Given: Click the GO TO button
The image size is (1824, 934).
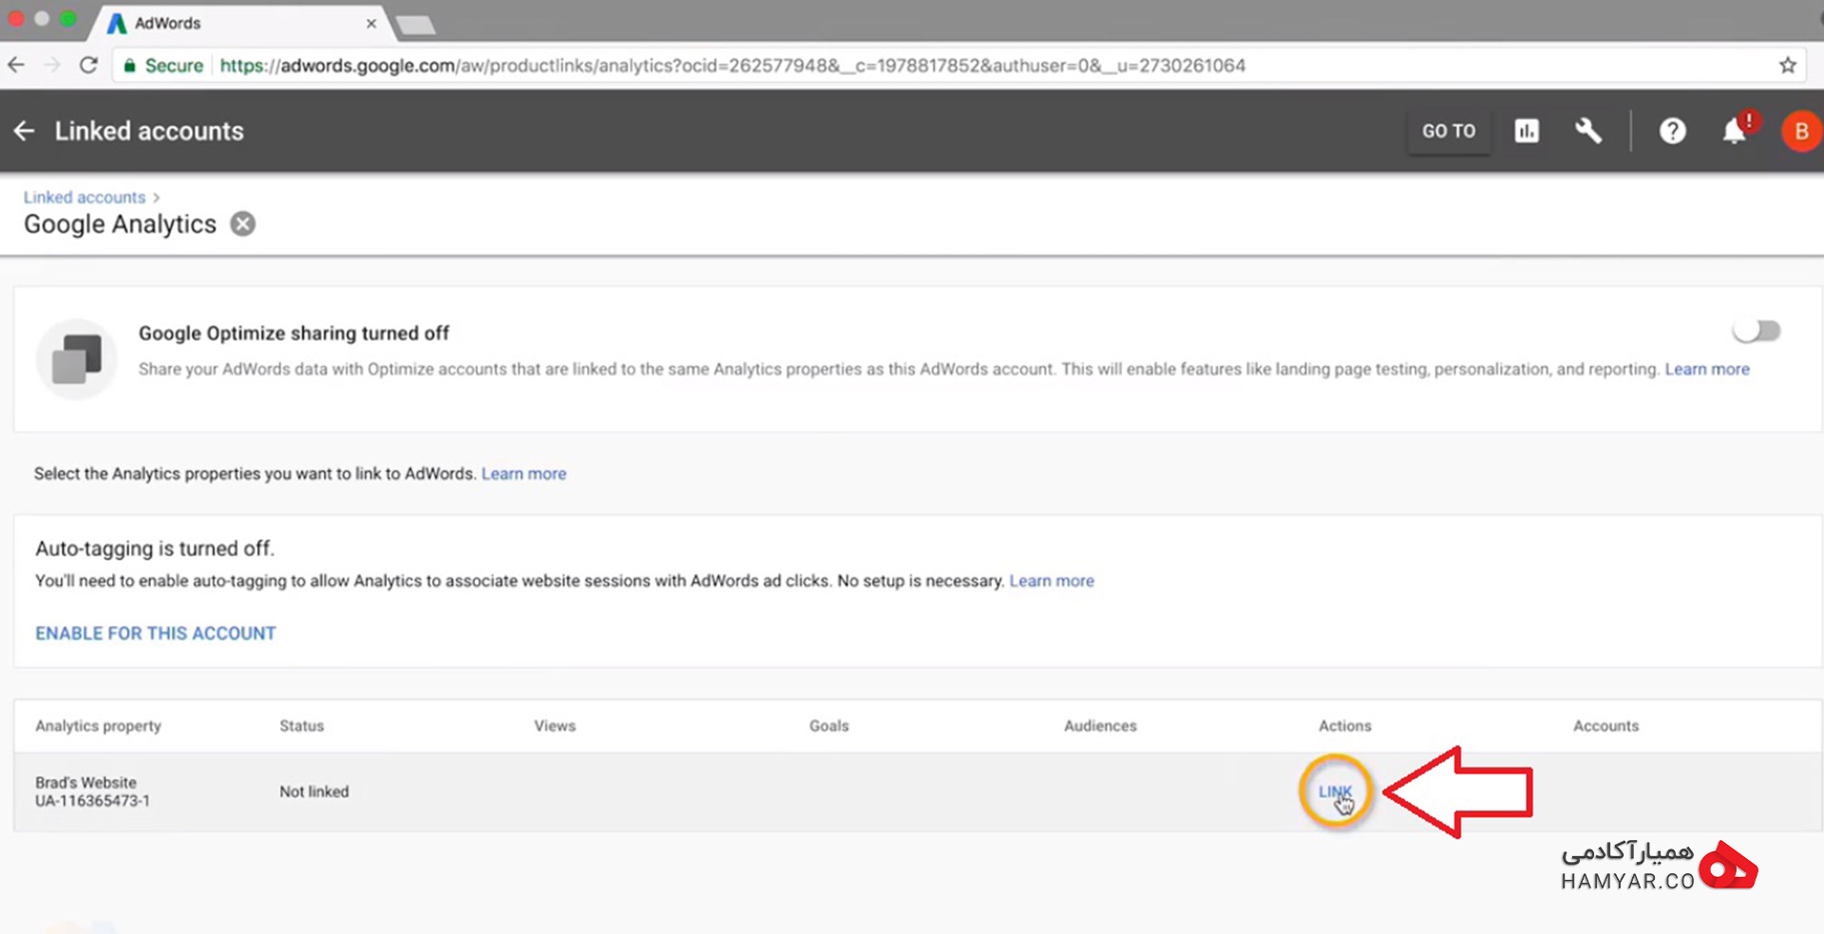Looking at the screenshot, I should [x=1449, y=131].
